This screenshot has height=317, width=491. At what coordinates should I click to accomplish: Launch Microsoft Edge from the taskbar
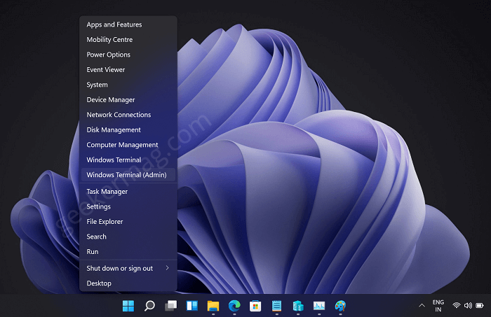pyautogui.click(x=234, y=306)
